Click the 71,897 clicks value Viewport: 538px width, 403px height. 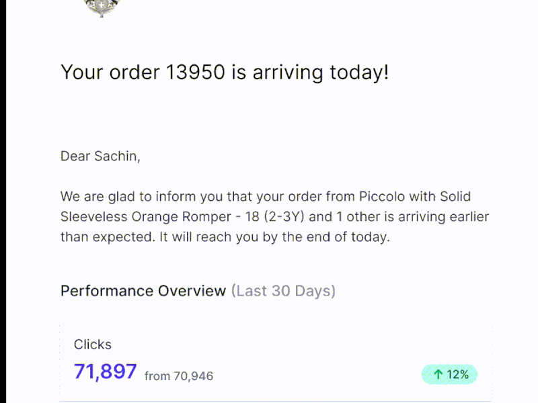(106, 371)
